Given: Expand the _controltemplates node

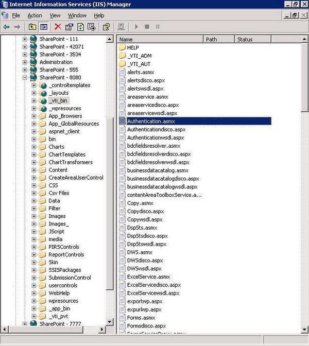Looking at the screenshot, I should [34, 85].
